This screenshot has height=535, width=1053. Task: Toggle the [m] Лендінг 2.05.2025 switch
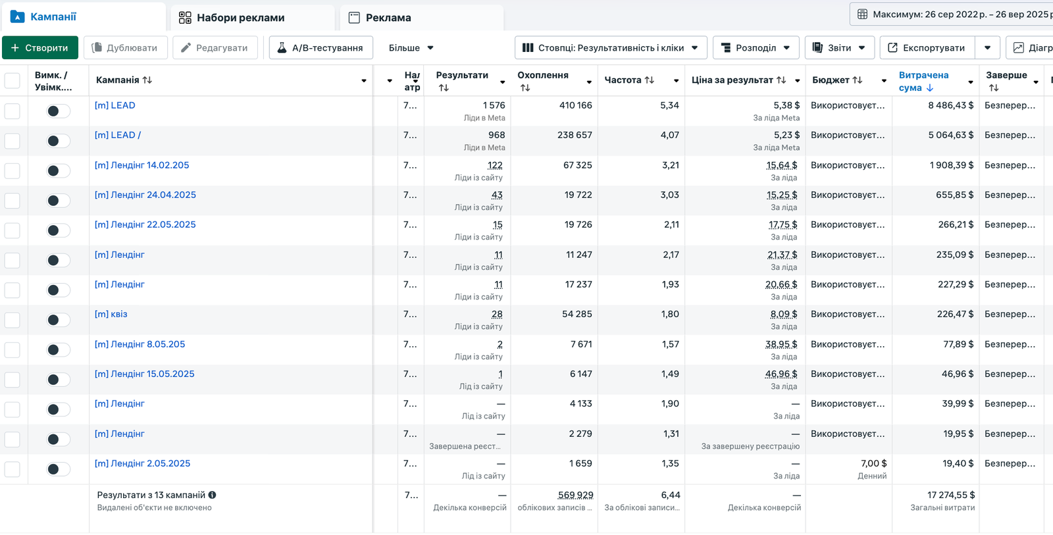point(58,469)
